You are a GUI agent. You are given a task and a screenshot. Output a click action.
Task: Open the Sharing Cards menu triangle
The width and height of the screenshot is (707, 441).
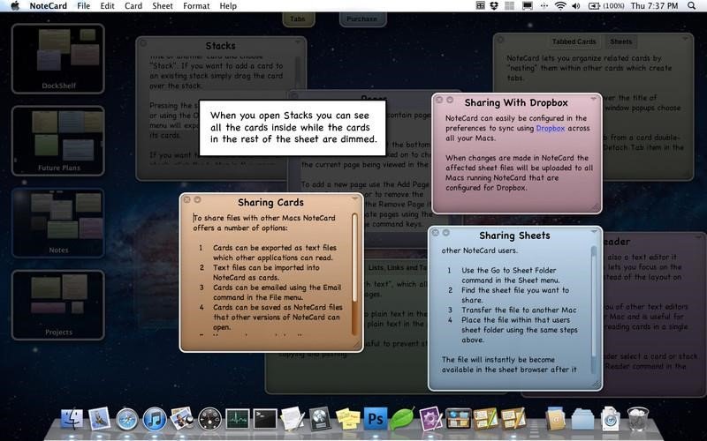(x=355, y=199)
